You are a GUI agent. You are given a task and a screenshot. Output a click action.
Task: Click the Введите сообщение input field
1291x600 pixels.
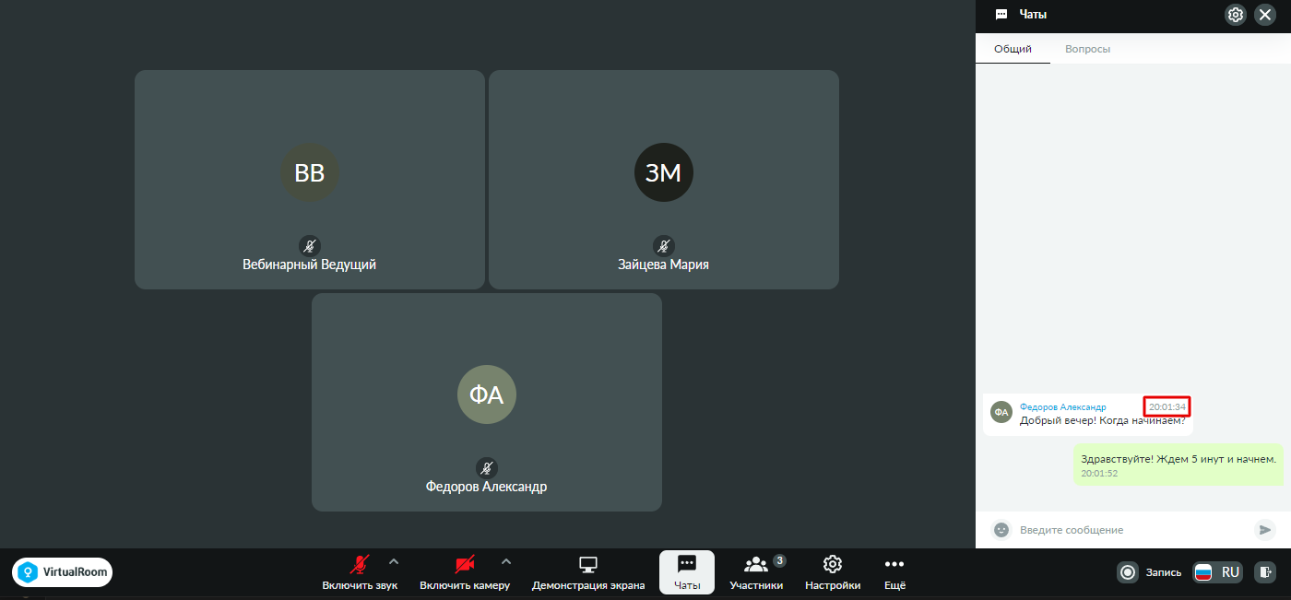point(1131,530)
